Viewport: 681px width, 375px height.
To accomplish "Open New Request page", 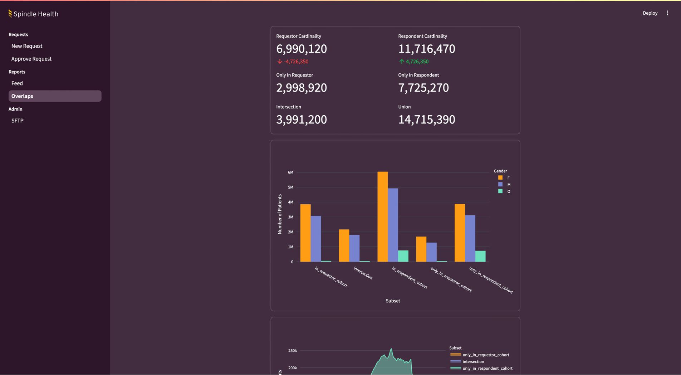I will (x=55, y=46).
